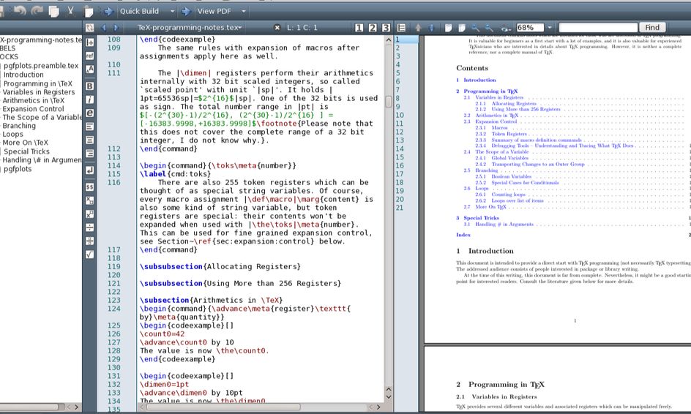Click the refresh structure icon above the editor
The width and height of the screenshot is (691, 414).
click(89, 27)
